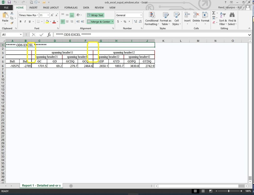Apply Percent Style icon
This screenshot has height=195, width=254.
(x=125, y=22)
